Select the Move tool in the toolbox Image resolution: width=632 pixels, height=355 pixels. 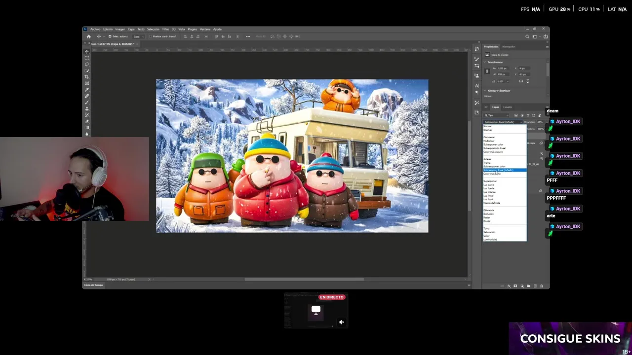[87, 52]
